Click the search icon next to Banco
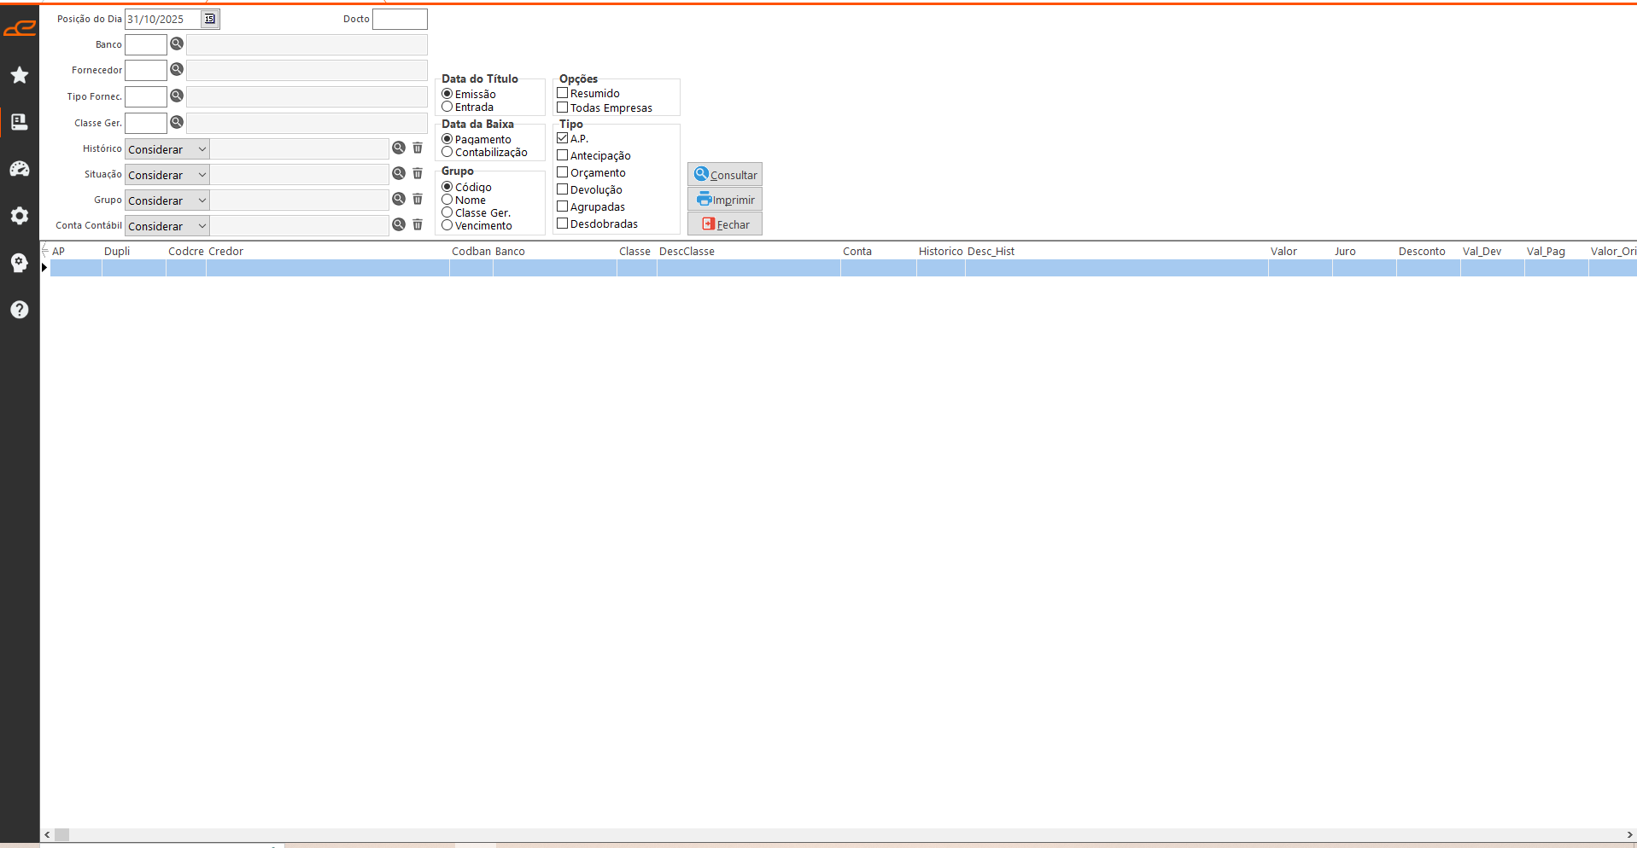 177,44
